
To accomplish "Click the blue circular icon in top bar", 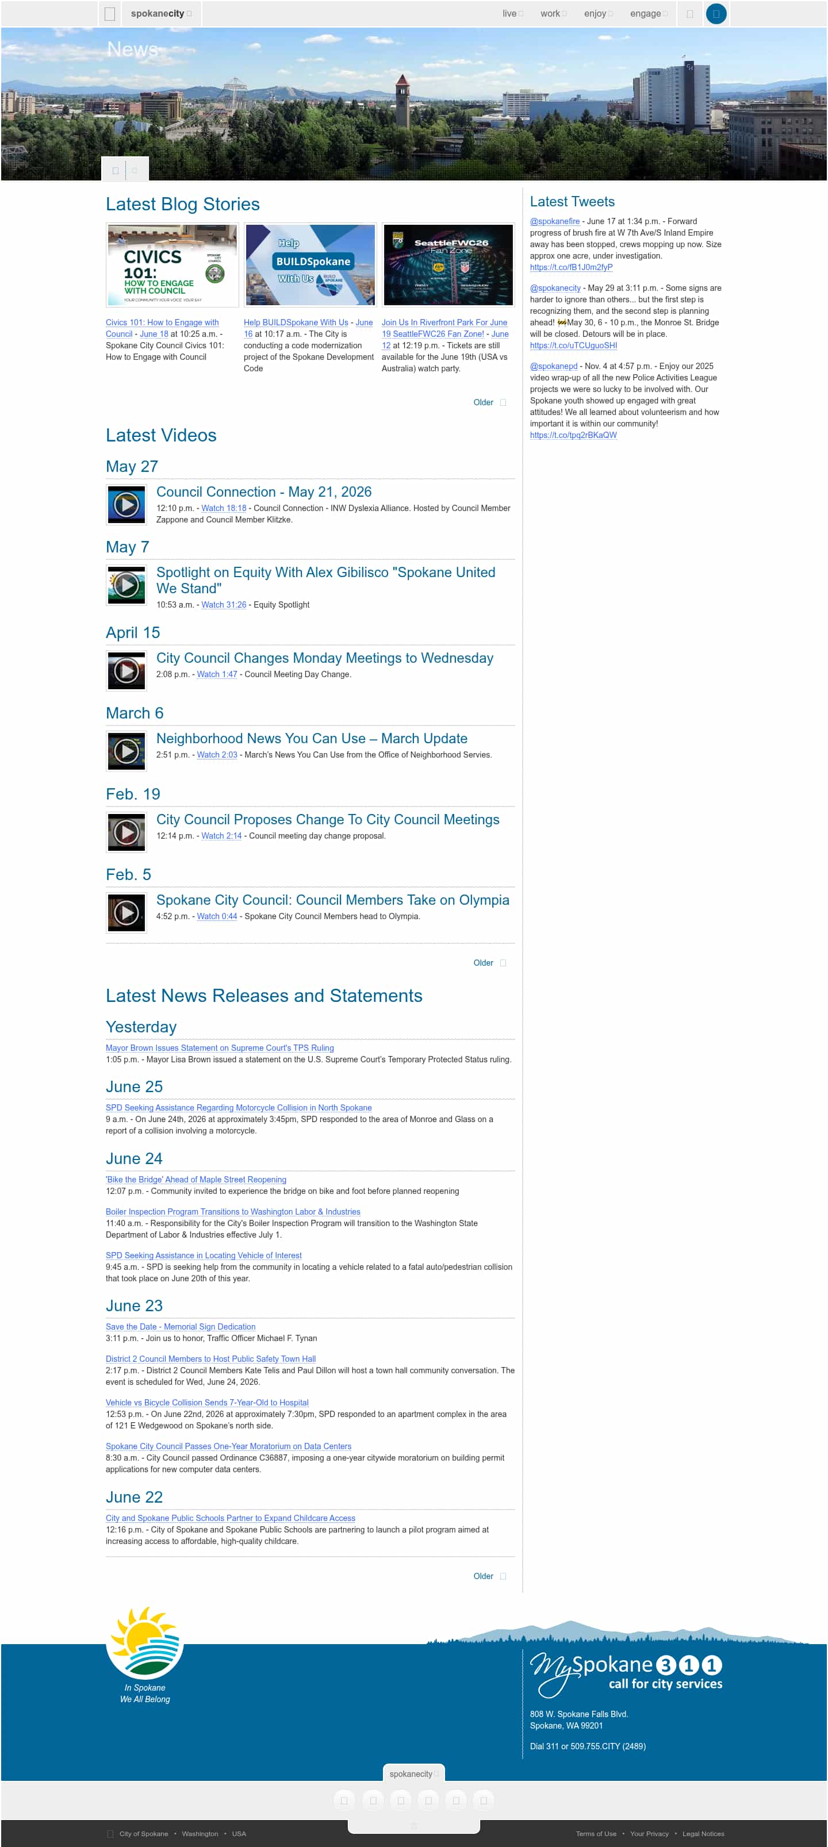I will coord(715,14).
